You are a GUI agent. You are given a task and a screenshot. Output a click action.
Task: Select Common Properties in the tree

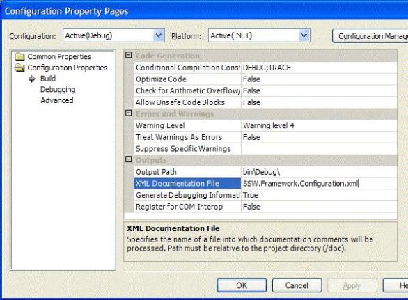tap(59, 56)
